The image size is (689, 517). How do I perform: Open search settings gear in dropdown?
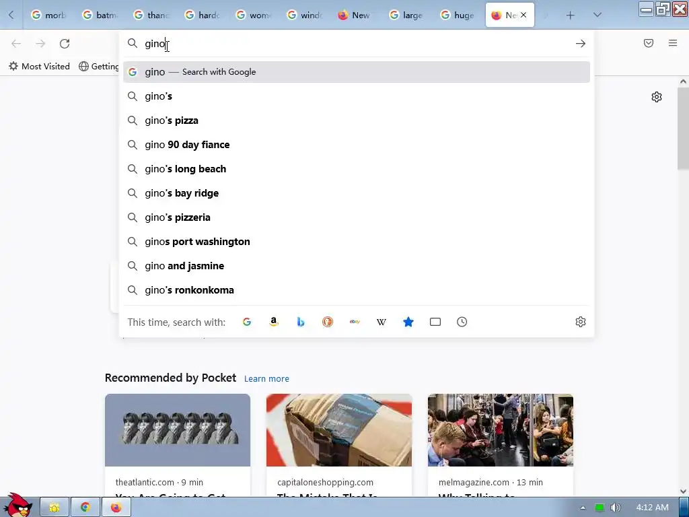point(581,322)
